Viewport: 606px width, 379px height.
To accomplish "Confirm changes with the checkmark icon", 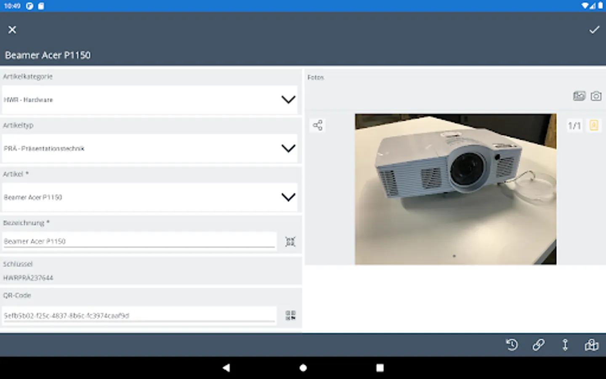I will [594, 29].
